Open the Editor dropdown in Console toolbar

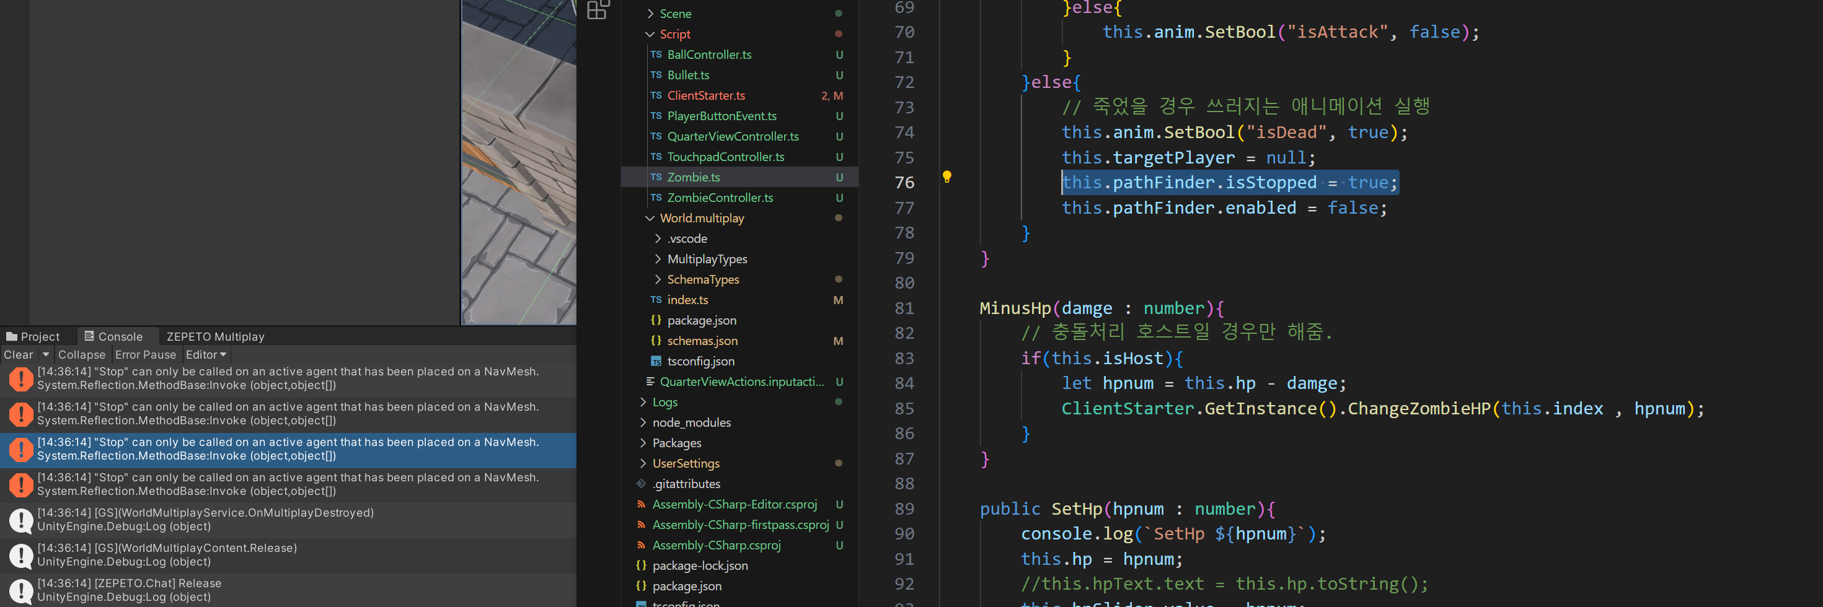206,355
